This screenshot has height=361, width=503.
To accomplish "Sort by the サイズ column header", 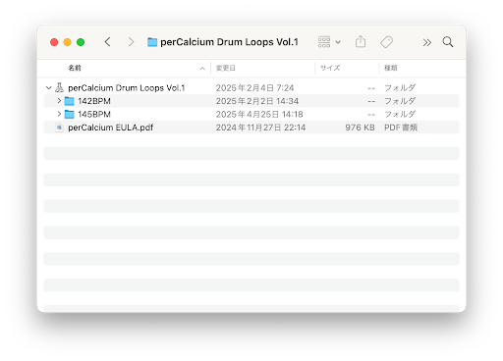I will [330, 68].
